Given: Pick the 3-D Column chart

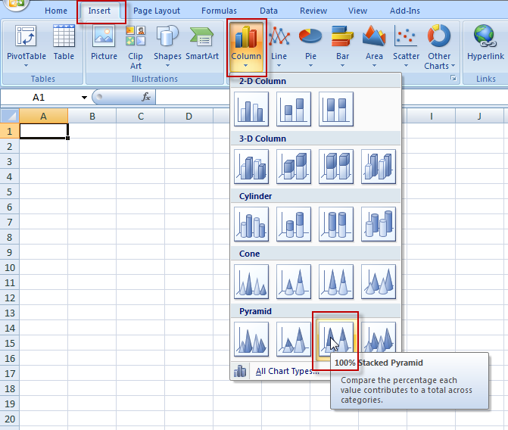Looking at the screenshot, I should pos(379,167).
